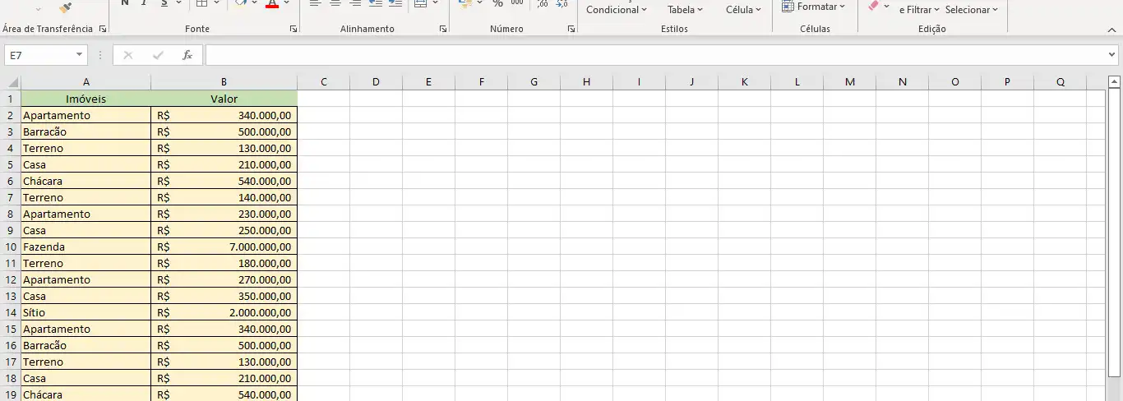Select column B header
1123x401 pixels.
point(224,82)
